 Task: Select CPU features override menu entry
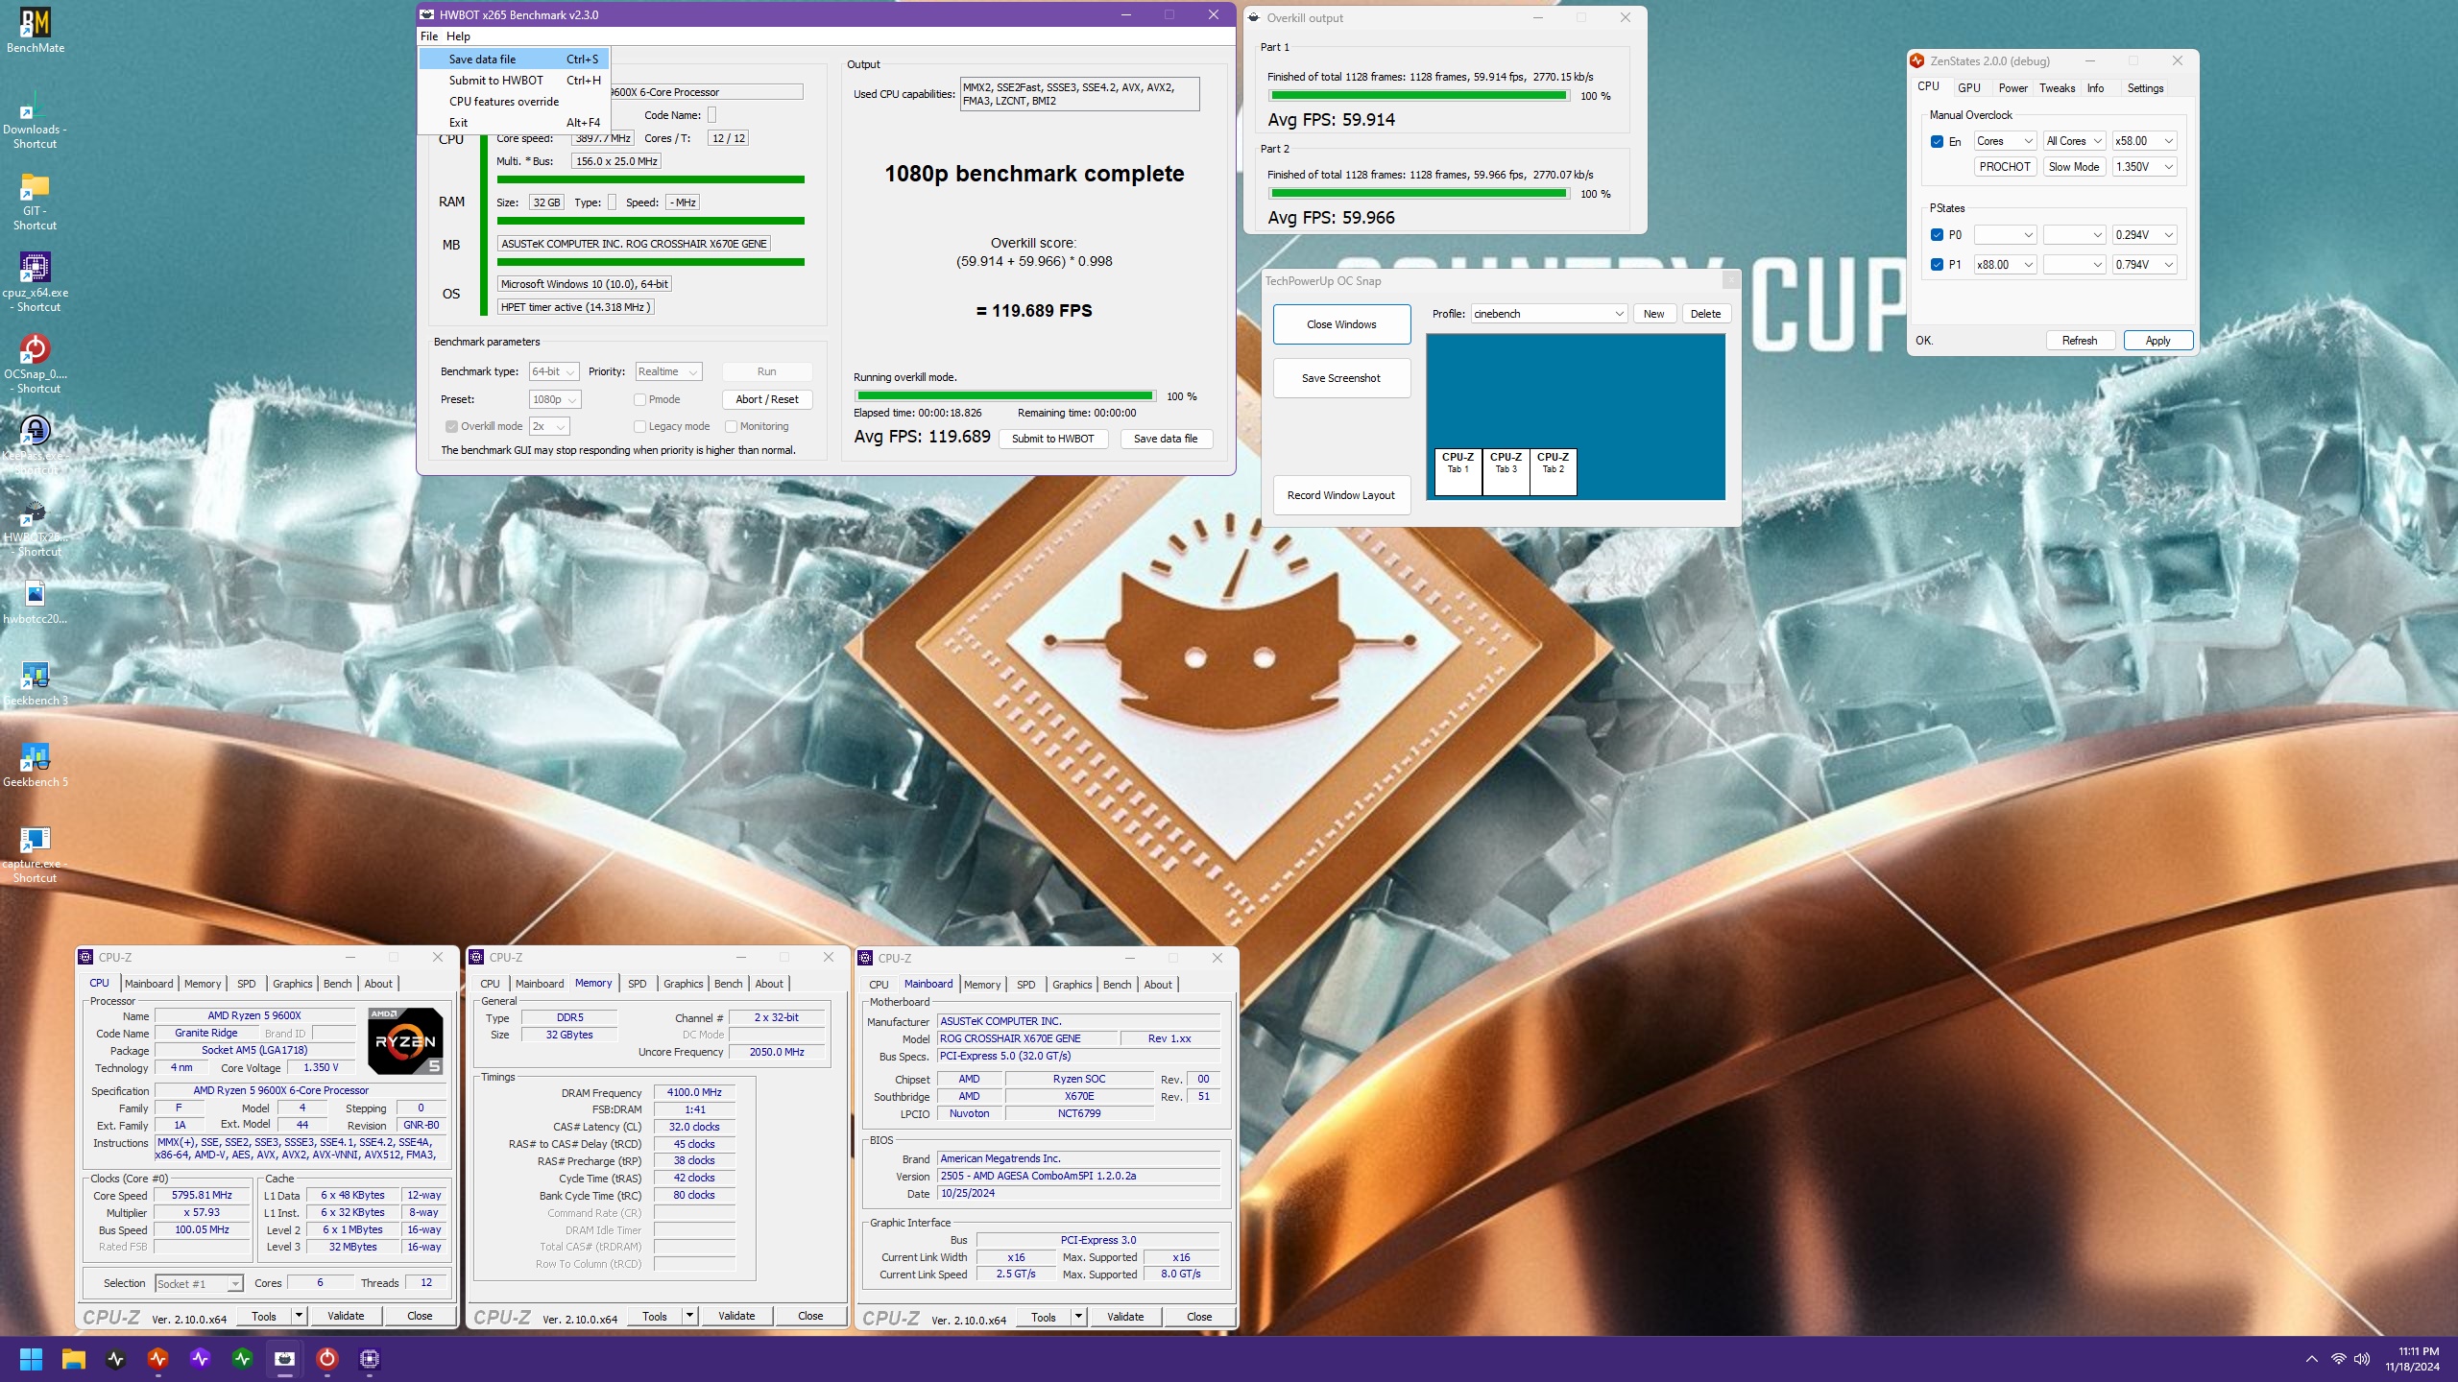coord(514,102)
